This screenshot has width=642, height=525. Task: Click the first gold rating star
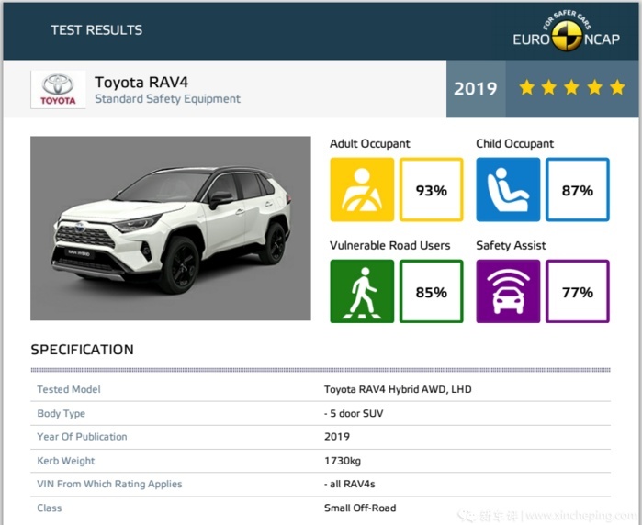tap(527, 87)
